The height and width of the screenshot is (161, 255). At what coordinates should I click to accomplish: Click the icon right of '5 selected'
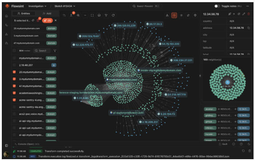[x=33, y=20]
